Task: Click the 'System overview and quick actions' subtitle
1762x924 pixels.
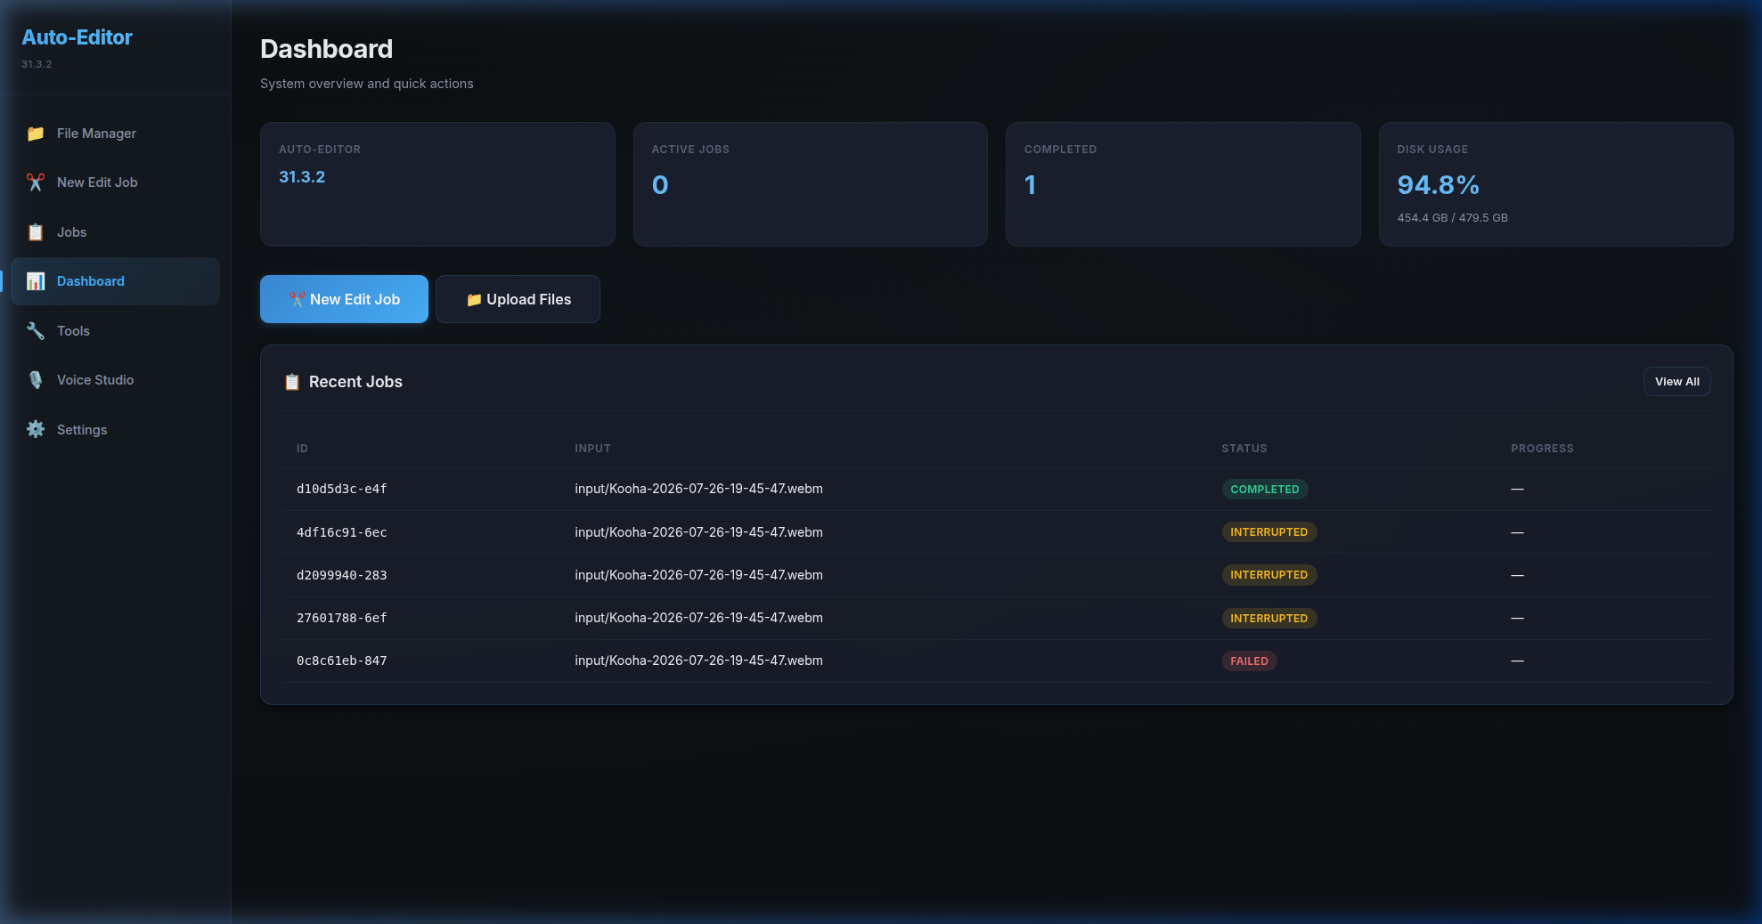Action: 367,84
